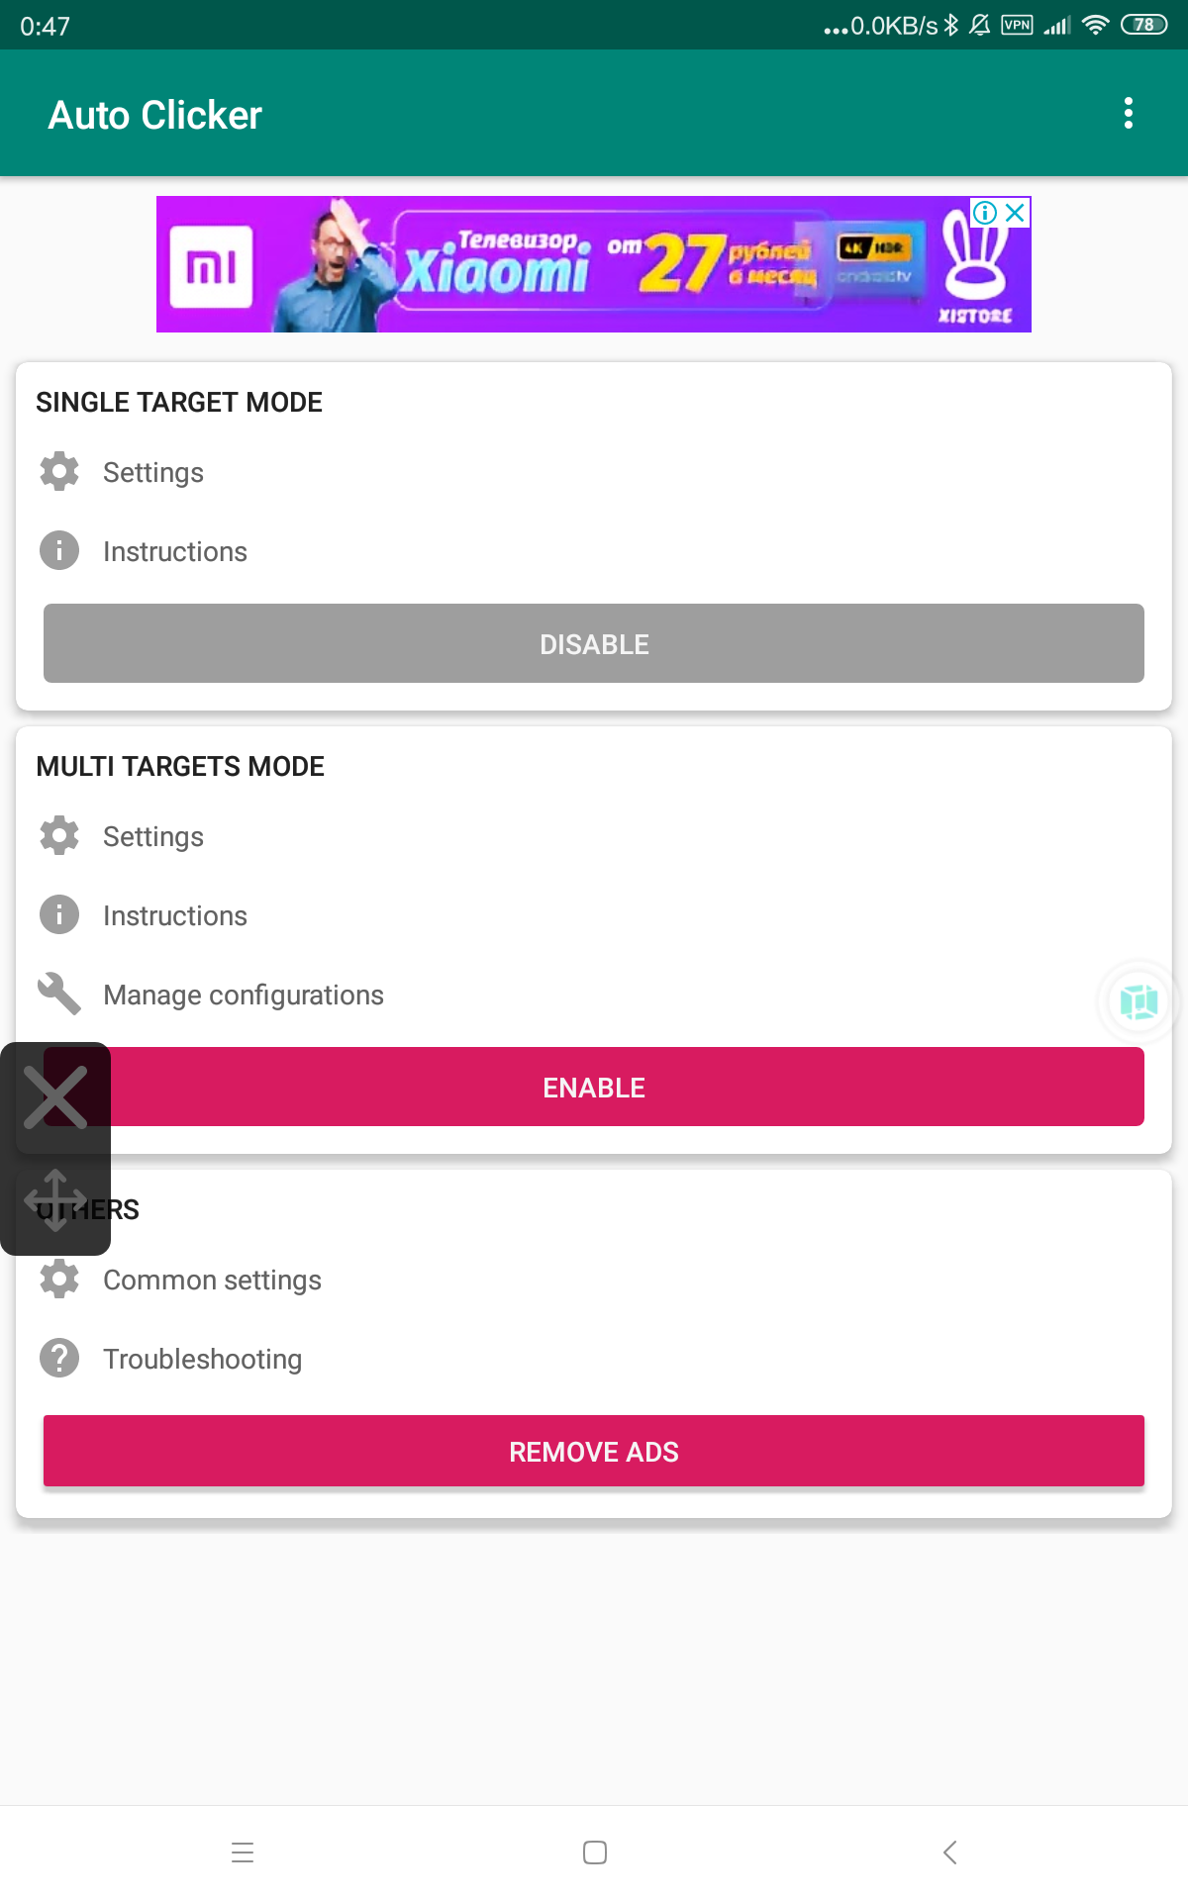This screenshot has width=1188, height=1900.
Task: Tap the info icon under Multi Targets Mode
Action: (59, 914)
